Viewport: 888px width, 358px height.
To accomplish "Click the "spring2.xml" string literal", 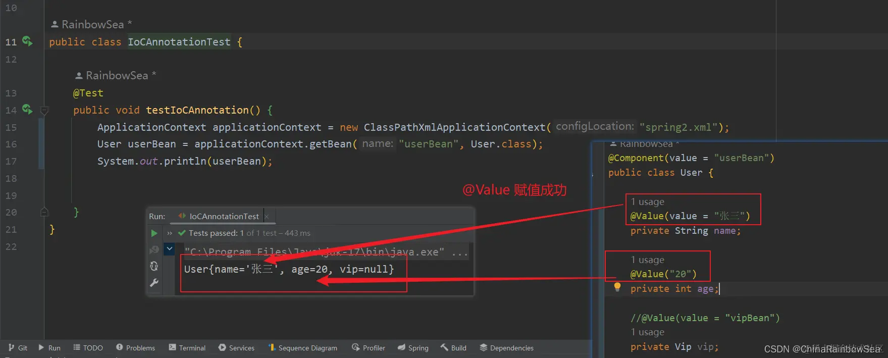I will (x=678, y=127).
